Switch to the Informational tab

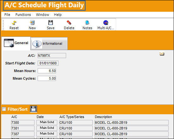[49, 43]
